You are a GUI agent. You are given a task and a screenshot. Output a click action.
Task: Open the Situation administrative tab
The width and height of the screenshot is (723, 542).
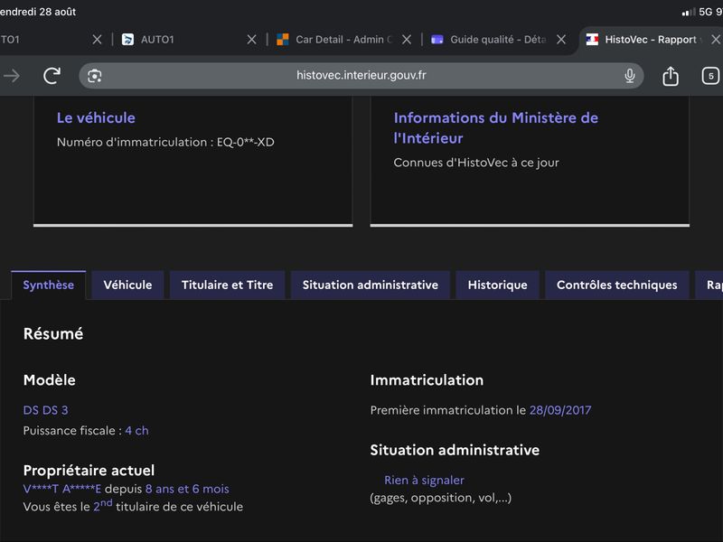pyautogui.click(x=371, y=285)
